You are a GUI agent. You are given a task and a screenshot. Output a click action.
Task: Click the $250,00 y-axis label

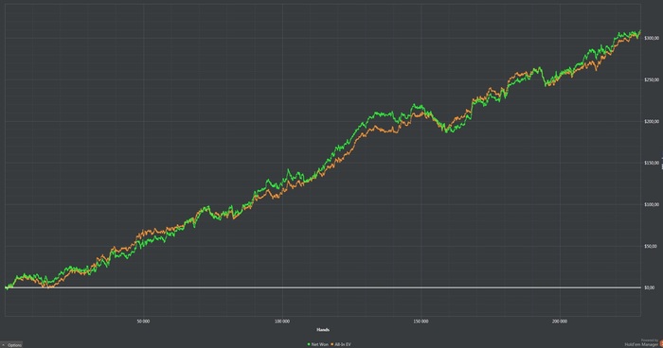click(652, 79)
